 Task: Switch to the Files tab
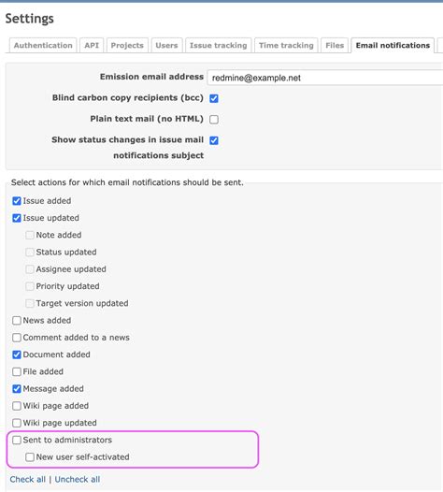coord(335,46)
